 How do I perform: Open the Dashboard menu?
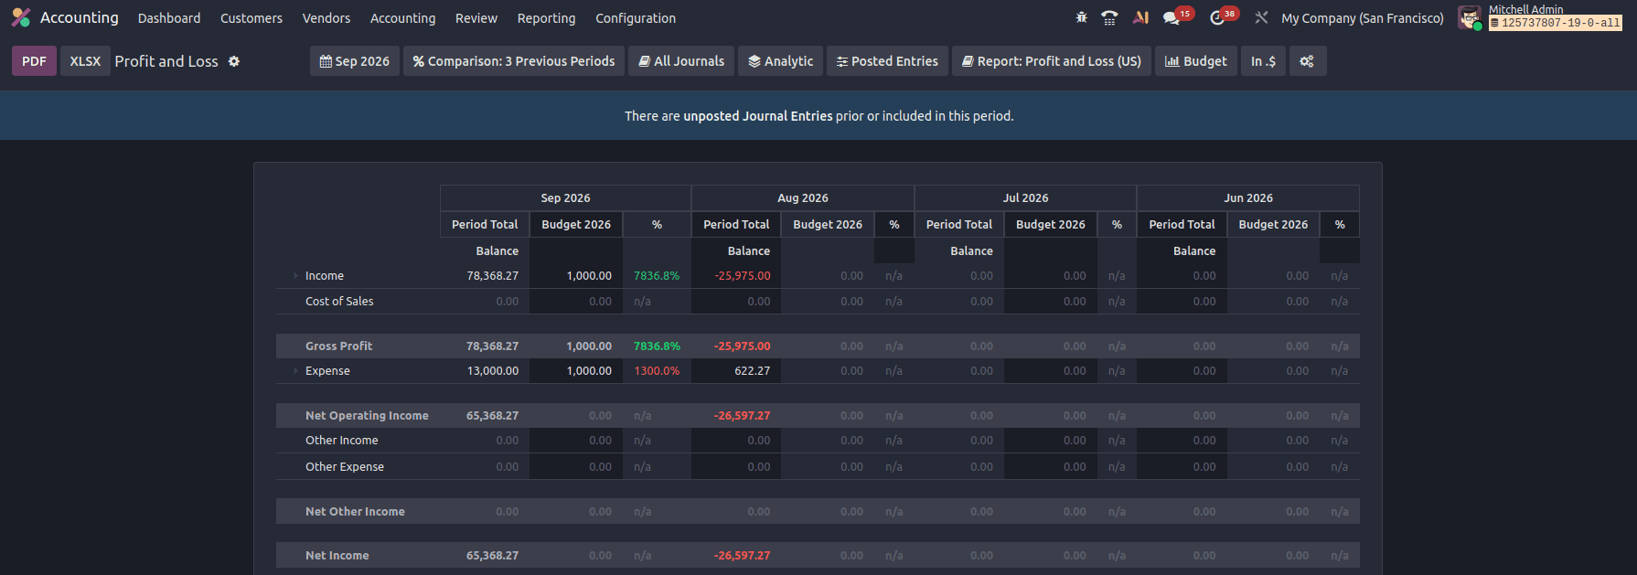coord(169,18)
